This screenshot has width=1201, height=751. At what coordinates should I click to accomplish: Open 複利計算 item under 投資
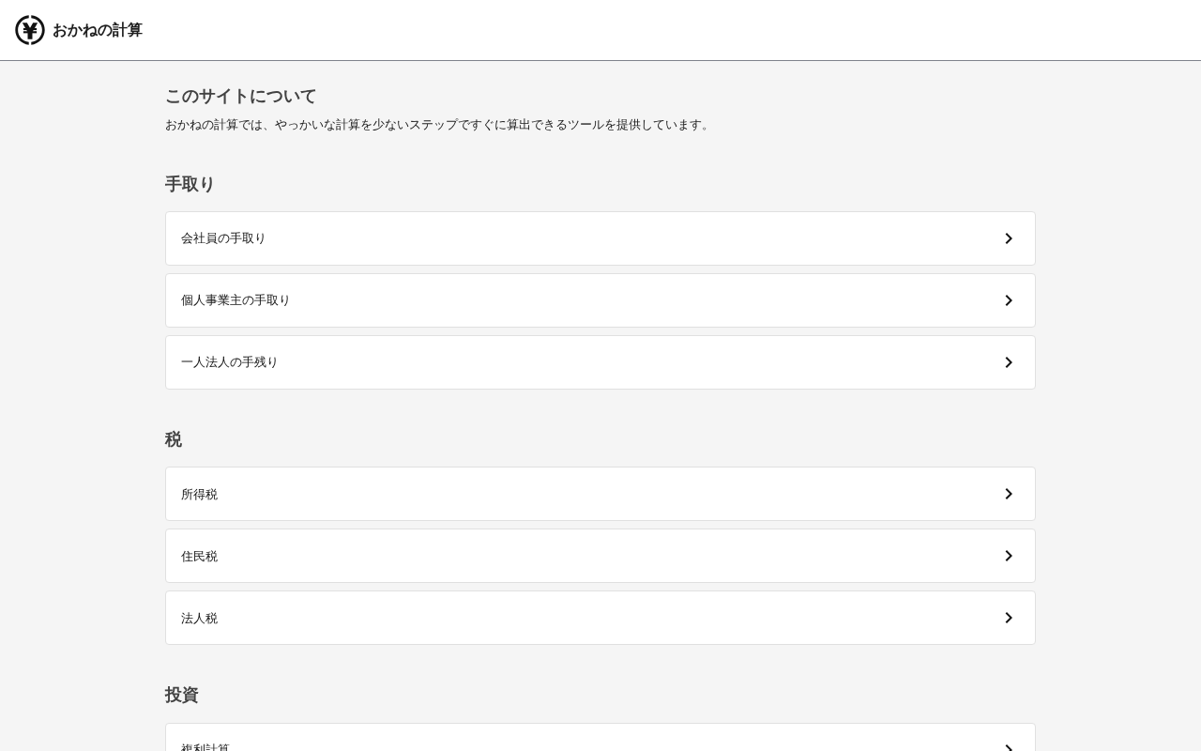pos(205,746)
